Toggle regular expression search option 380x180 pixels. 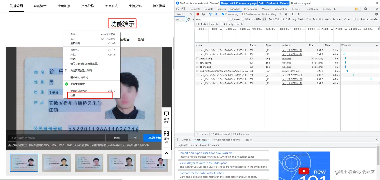pos(183,19)
